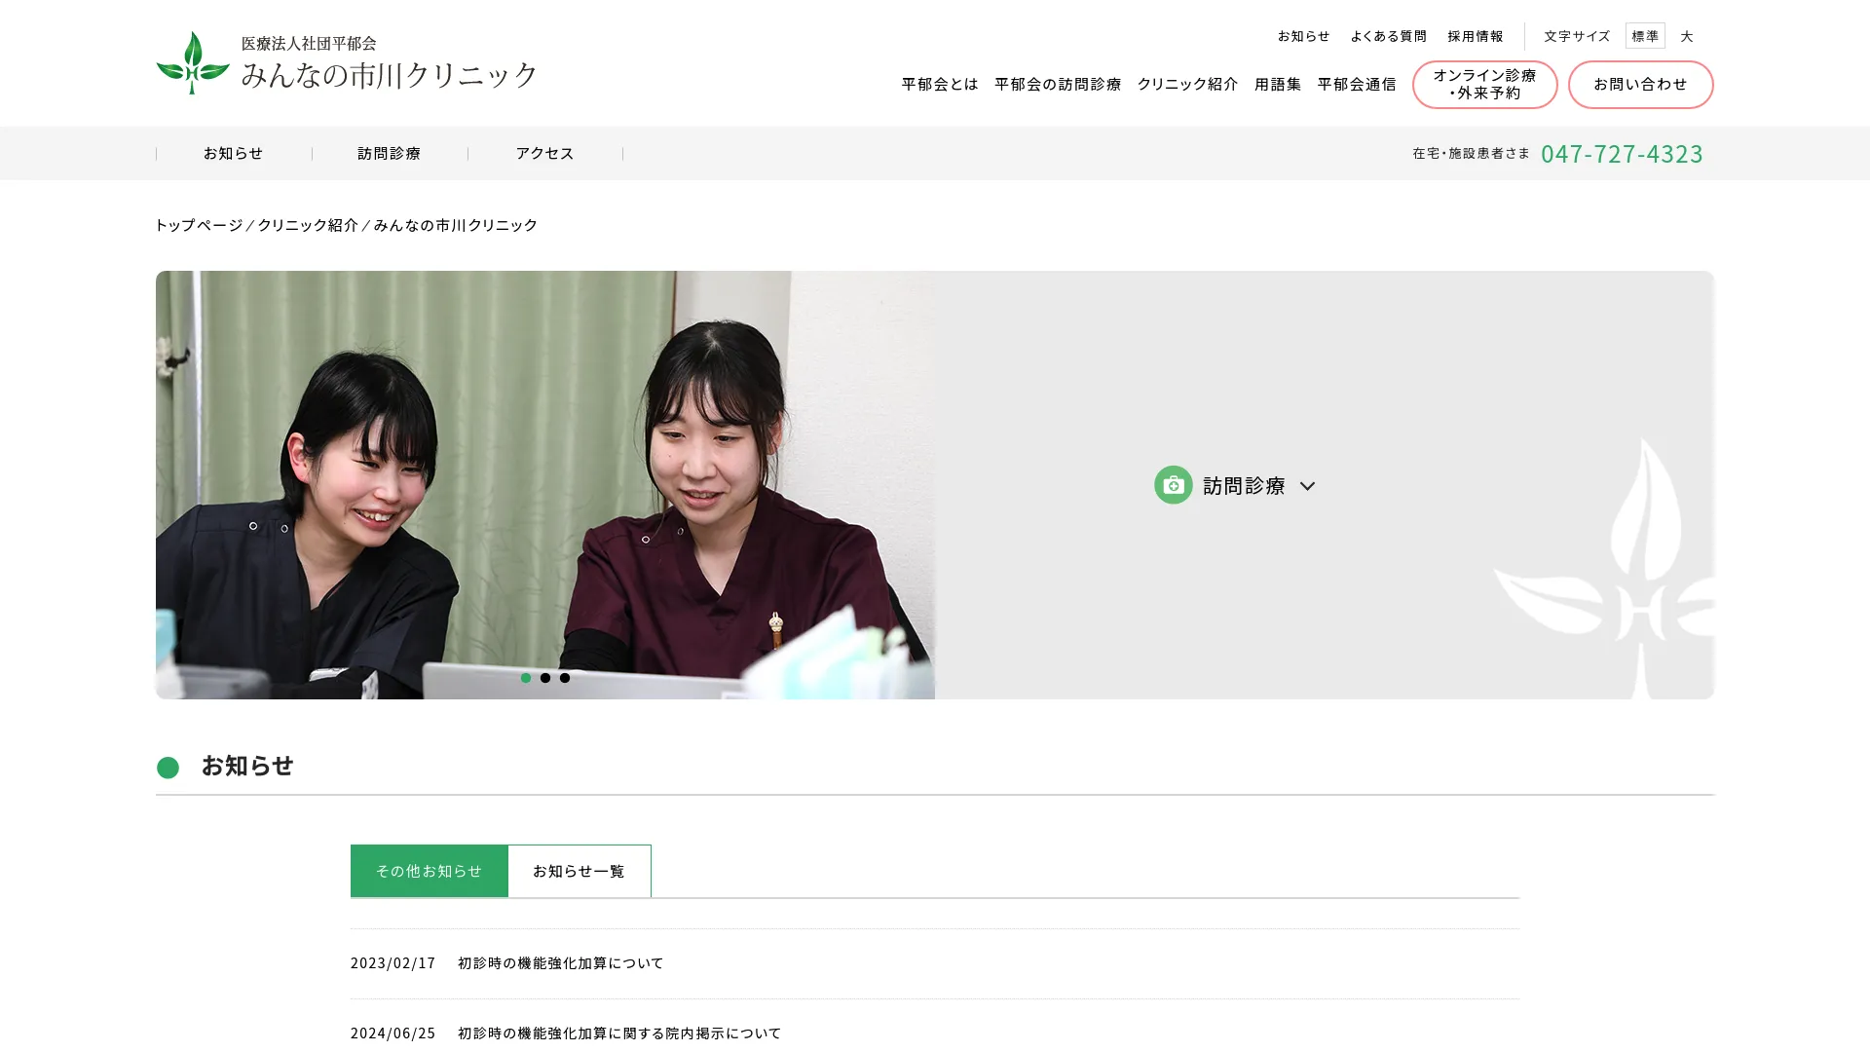Open お知らせ in the top utility links
This screenshot has height=1052, width=1870.
click(1303, 36)
